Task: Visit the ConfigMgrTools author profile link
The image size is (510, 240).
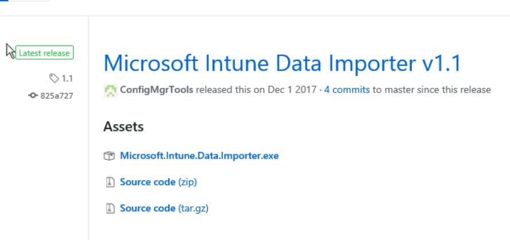Action: pyautogui.click(x=156, y=90)
